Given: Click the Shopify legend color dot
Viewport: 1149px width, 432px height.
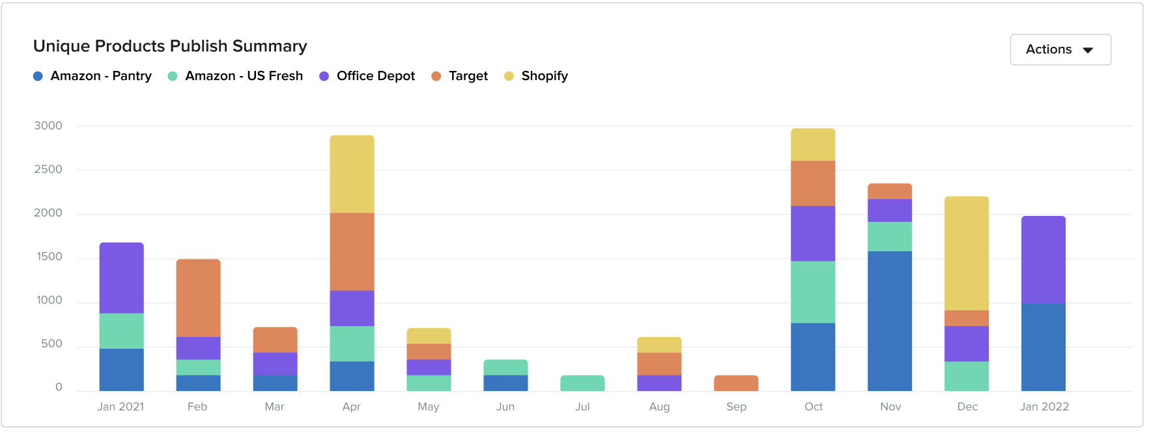Looking at the screenshot, I should 509,76.
